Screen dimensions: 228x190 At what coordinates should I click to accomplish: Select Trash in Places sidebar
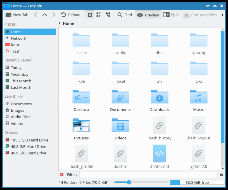tap(15, 51)
